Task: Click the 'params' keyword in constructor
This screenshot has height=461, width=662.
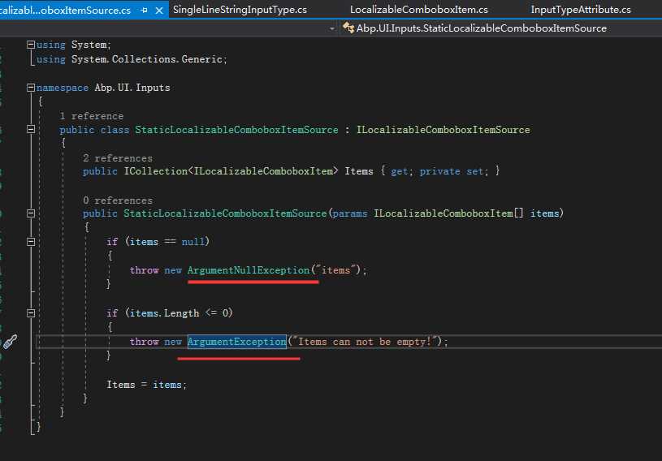Action: coord(350,213)
